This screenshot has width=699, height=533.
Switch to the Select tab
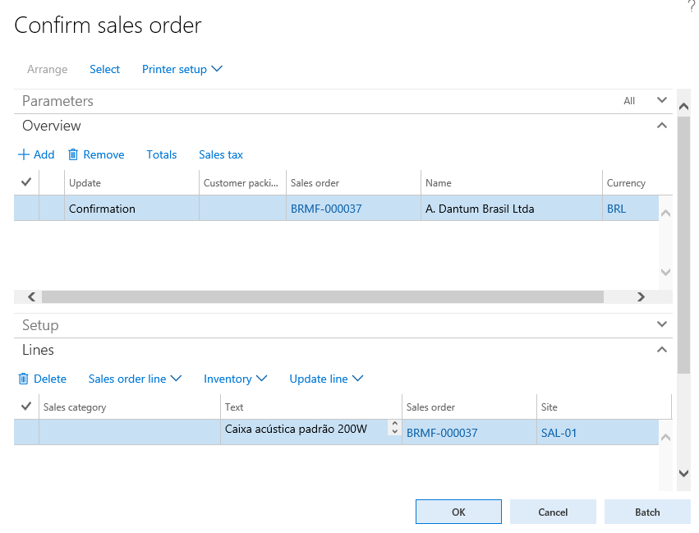[x=104, y=69]
